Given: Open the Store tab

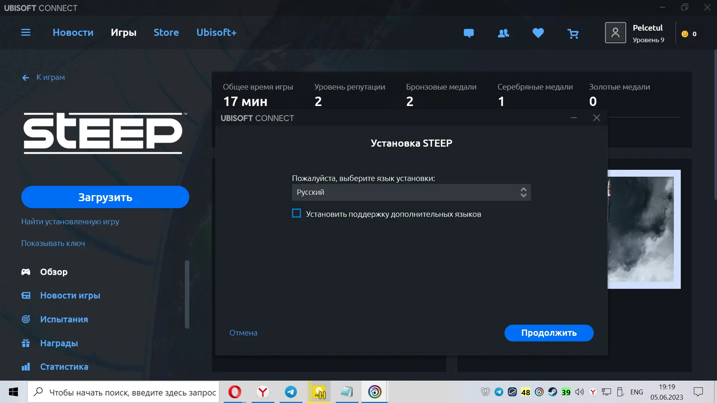Looking at the screenshot, I should (166, 32).
